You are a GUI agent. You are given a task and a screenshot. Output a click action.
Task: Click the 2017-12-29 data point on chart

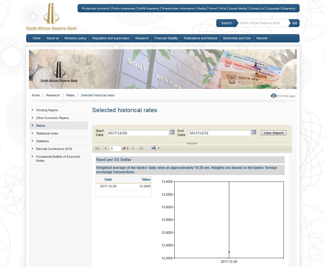(x=229, y=252)
